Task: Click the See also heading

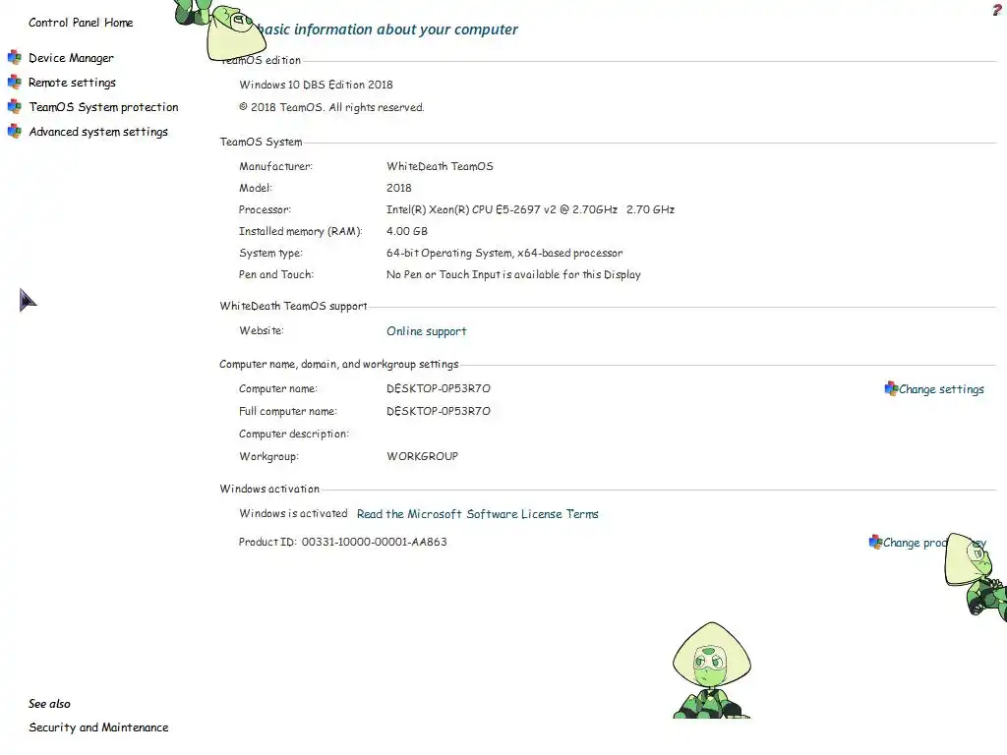Action: tap(49, 704)
